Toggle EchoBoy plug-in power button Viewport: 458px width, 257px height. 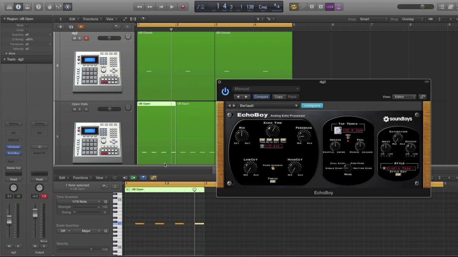click(225, 92)
